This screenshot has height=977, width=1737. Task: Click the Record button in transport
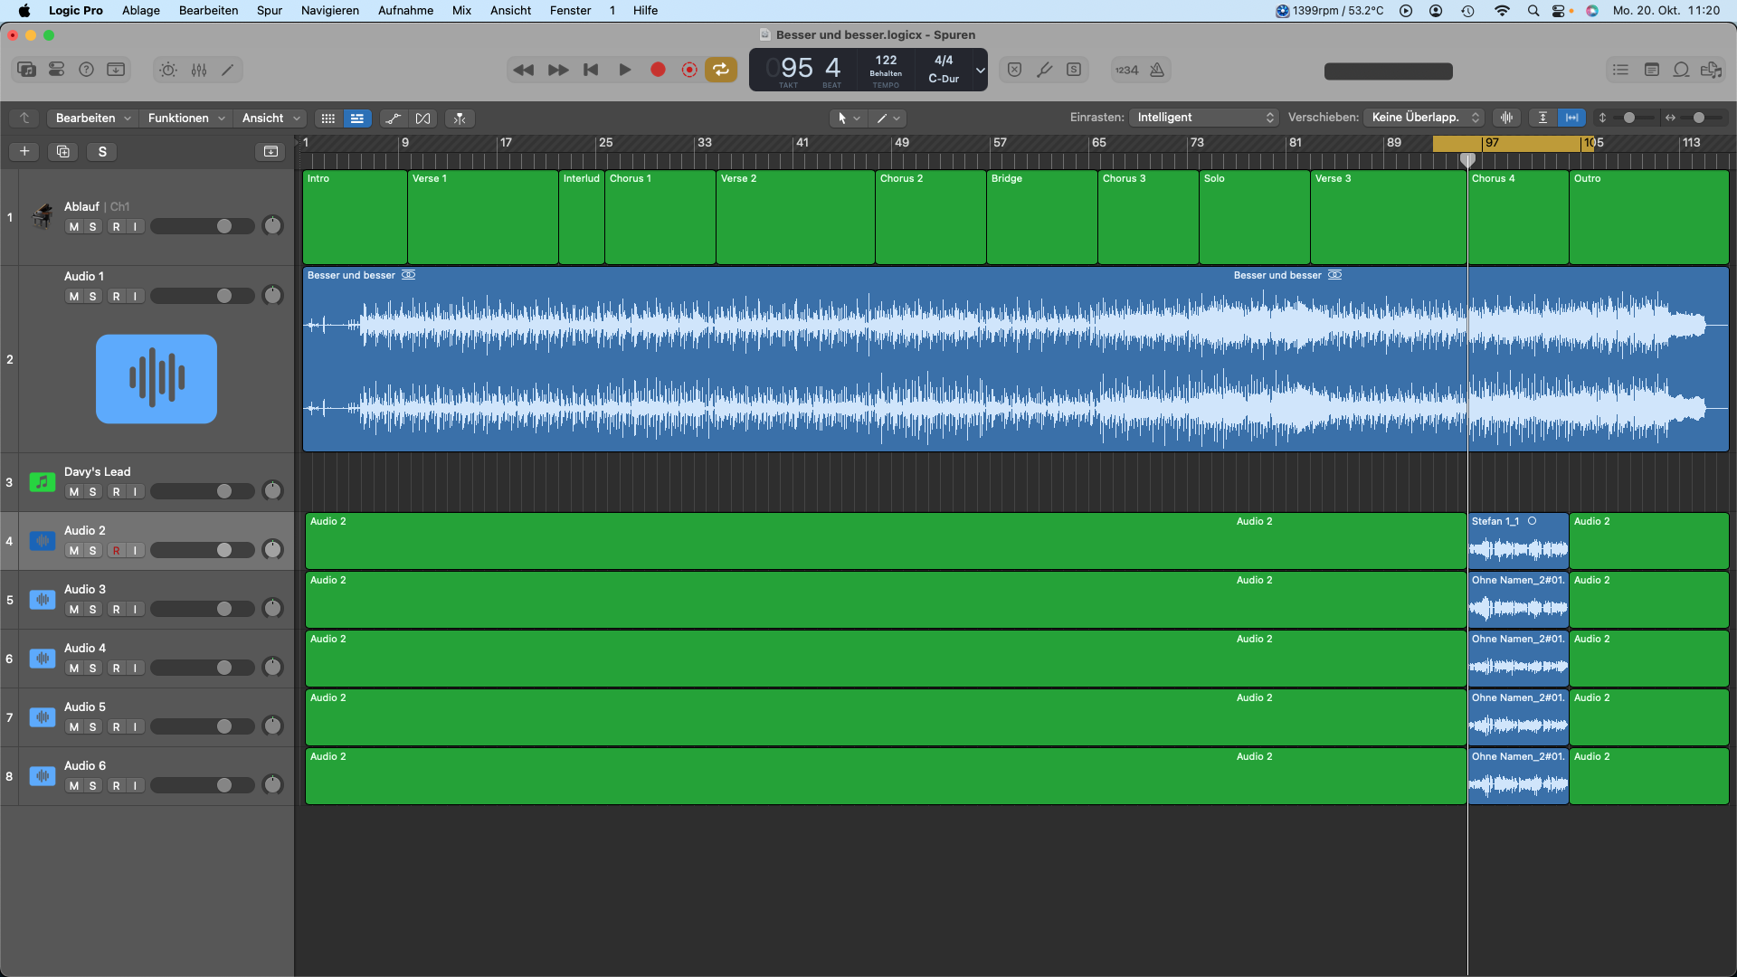(x=658, y=70)
